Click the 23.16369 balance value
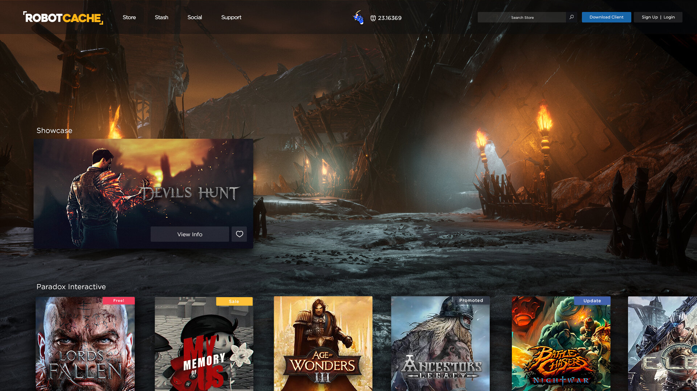This screenshot has width=697, height=391. (390, 18)
